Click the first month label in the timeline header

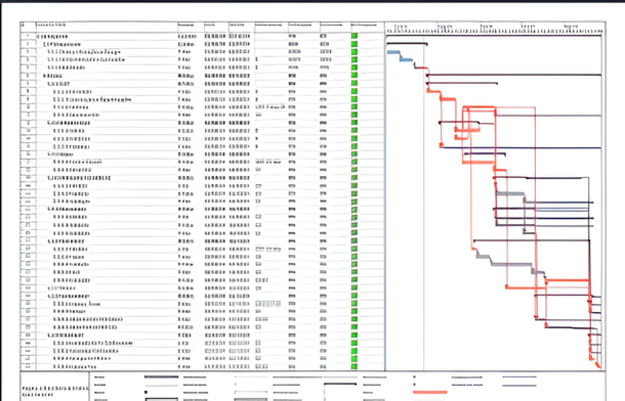point(401,26)
